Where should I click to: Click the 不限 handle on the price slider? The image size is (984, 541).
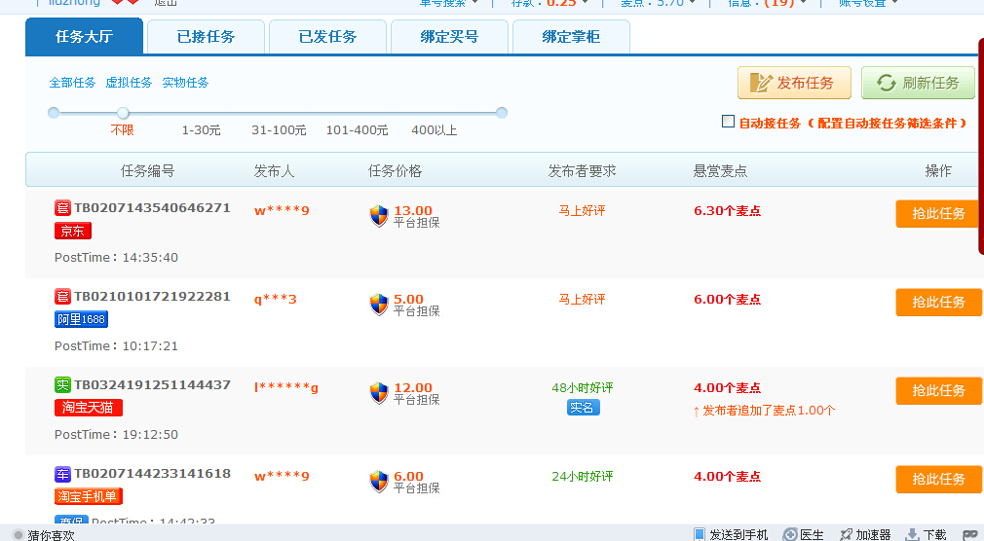tap(123, 113)
